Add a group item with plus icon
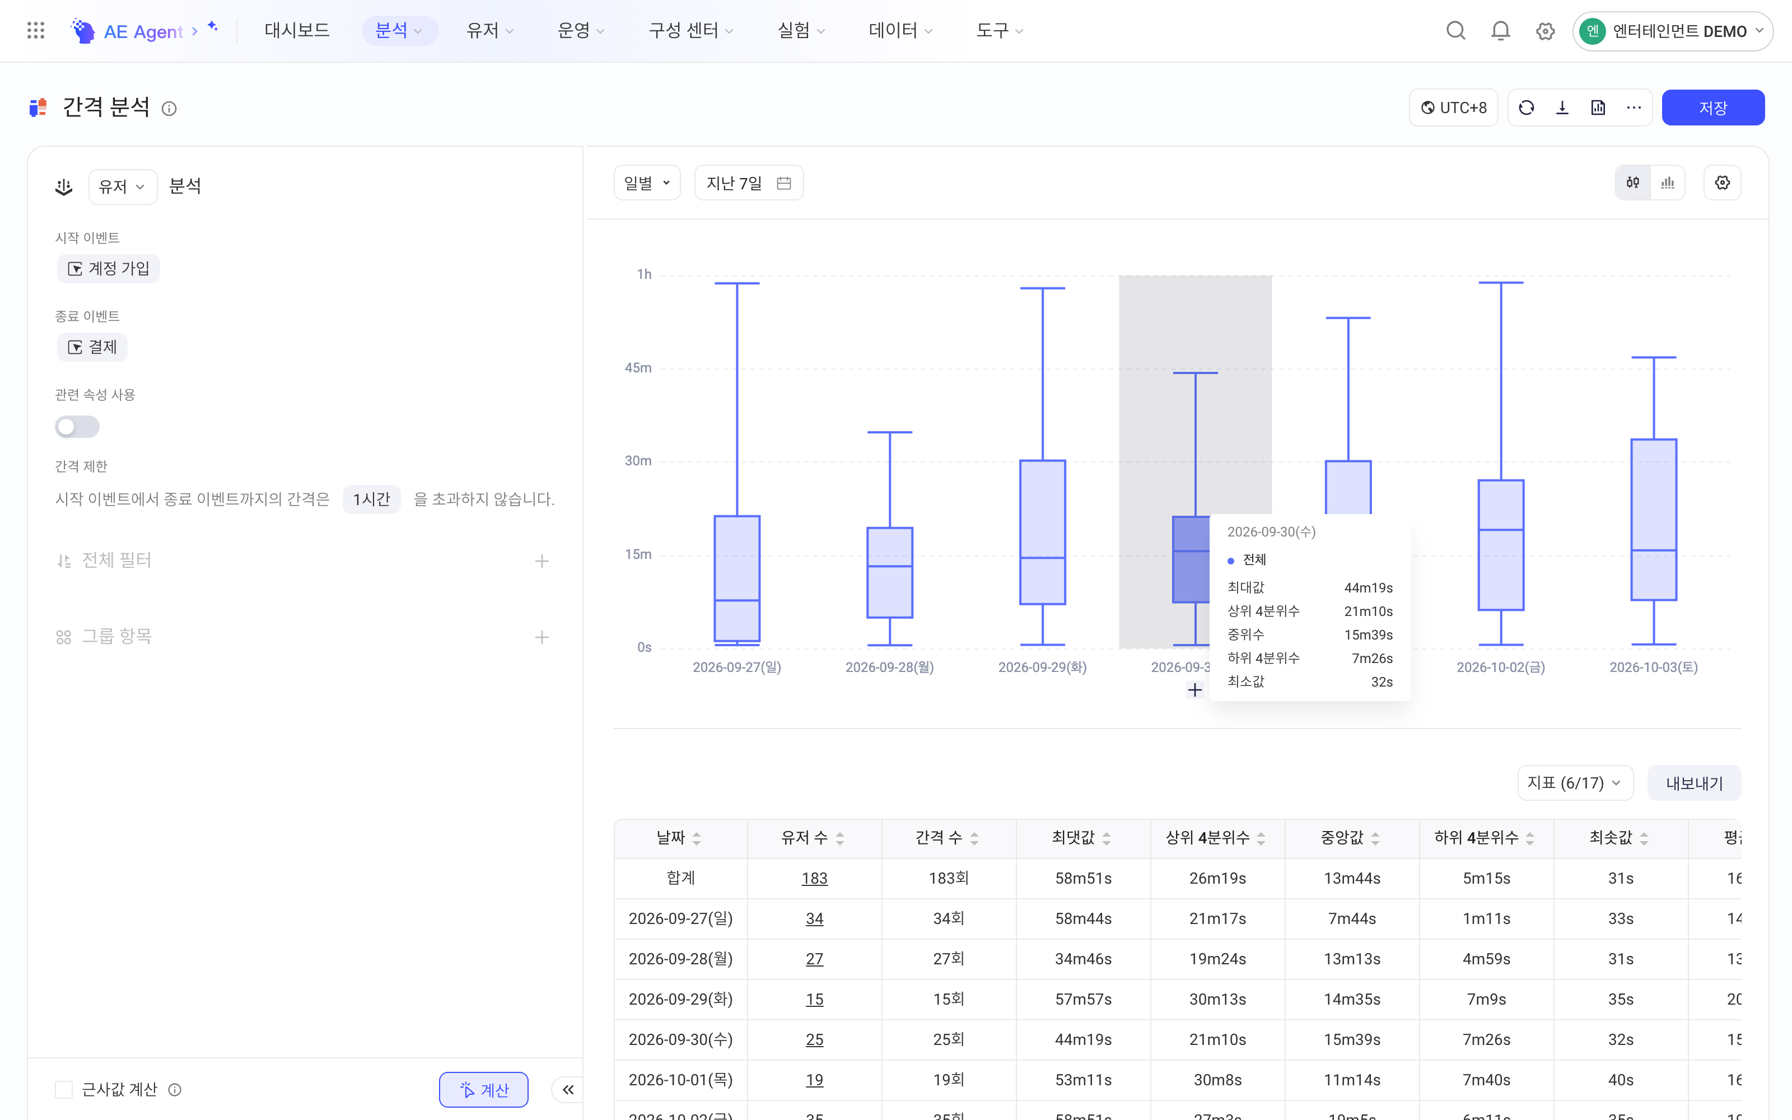 click(x=542, y=637)
